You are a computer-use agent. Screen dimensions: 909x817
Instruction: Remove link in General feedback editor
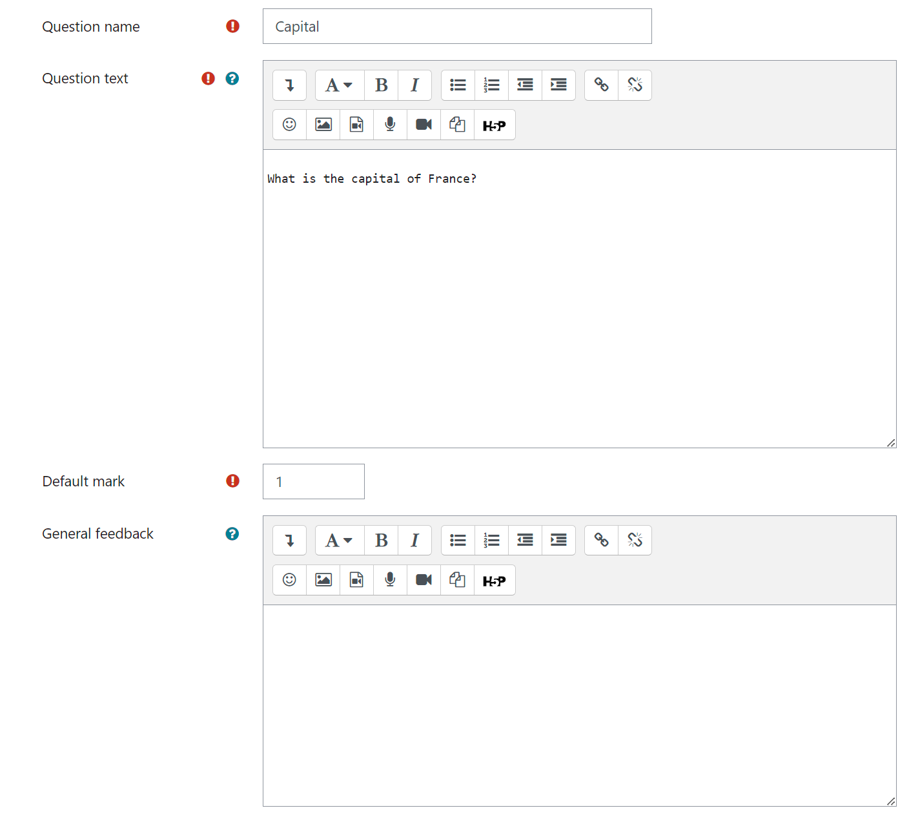tap(635, 540)
